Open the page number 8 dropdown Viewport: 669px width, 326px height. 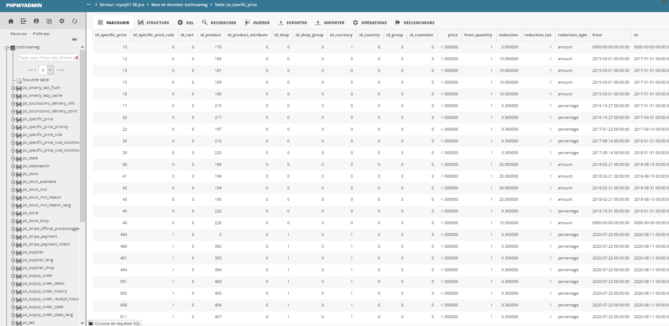tap(46, 70)
